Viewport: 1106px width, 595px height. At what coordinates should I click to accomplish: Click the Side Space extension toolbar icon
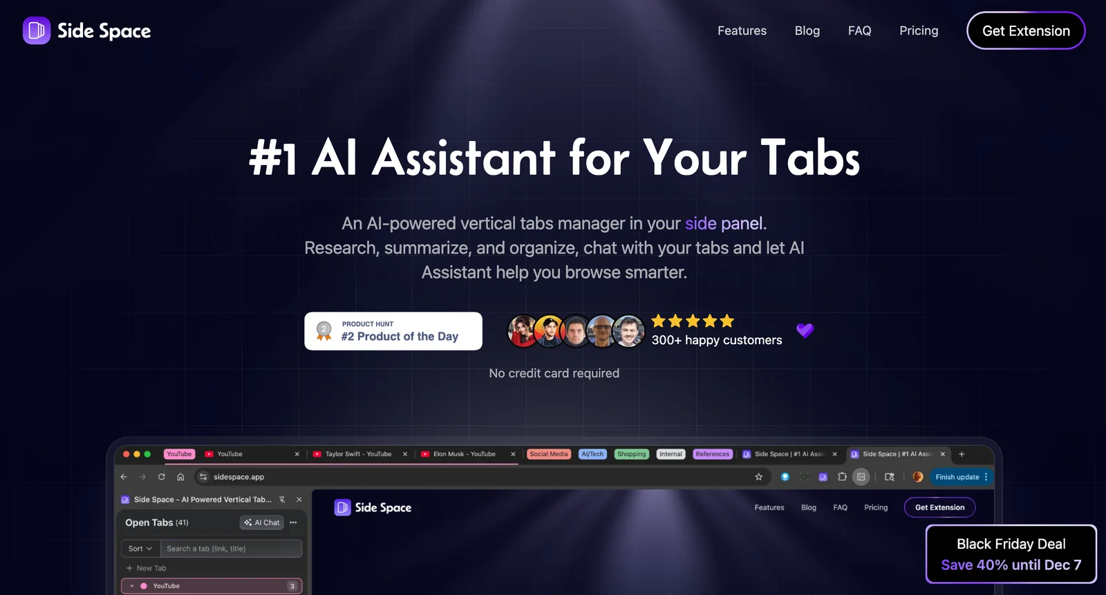823,477
